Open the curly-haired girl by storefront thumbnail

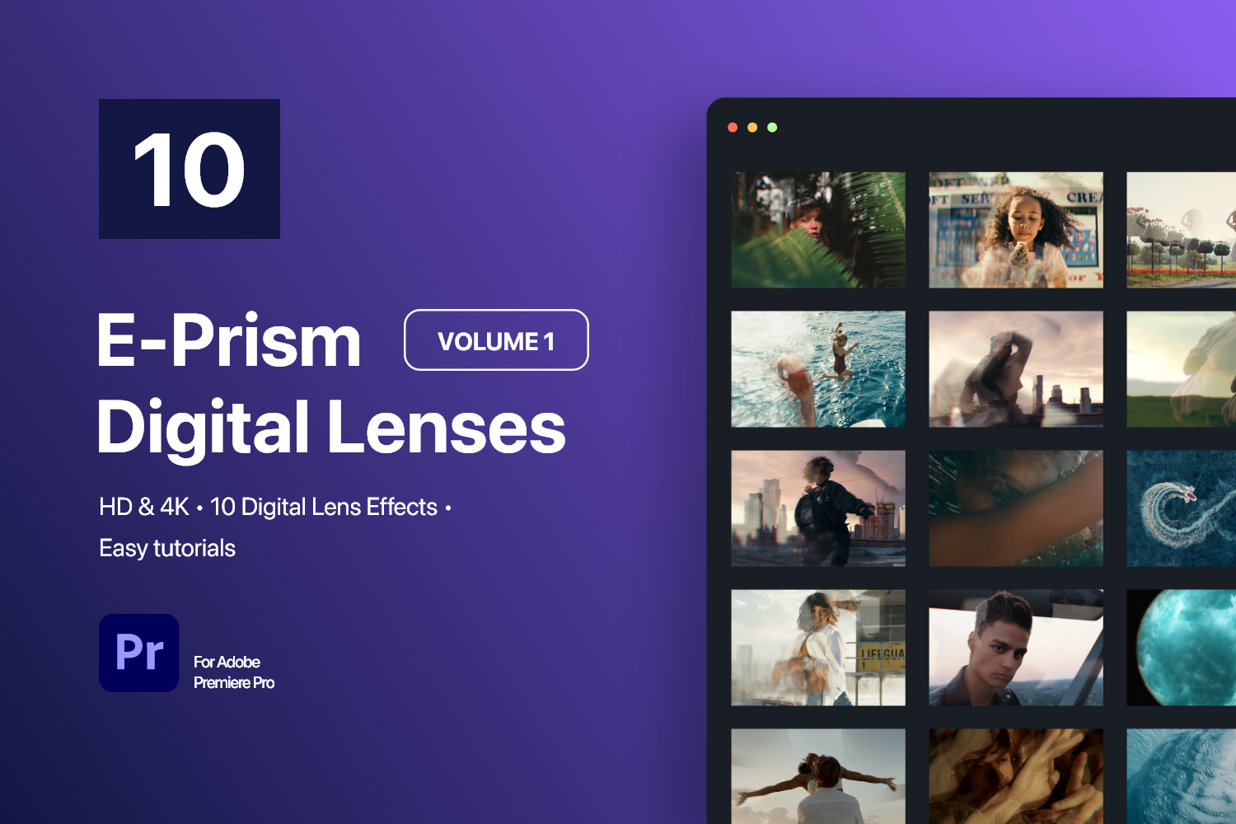tap(1016, 230)
